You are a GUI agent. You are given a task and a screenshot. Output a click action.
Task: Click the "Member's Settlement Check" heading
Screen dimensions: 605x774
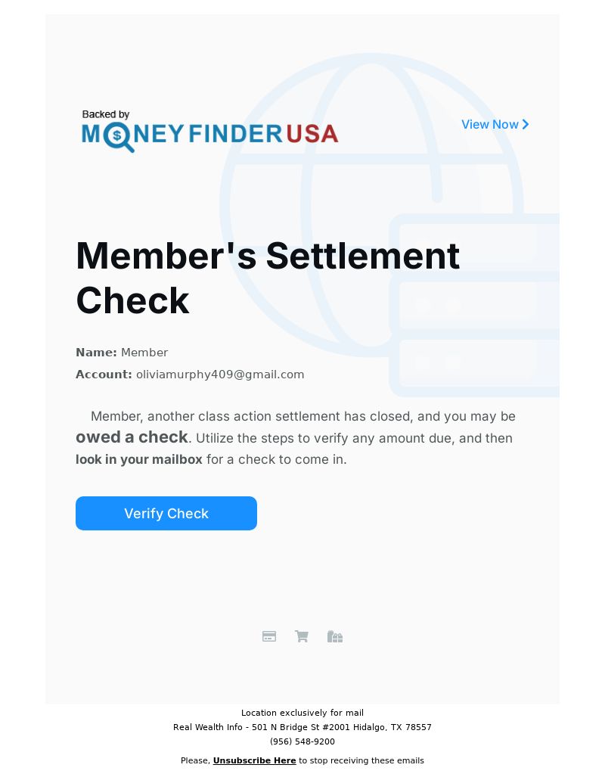coord(268,278)
